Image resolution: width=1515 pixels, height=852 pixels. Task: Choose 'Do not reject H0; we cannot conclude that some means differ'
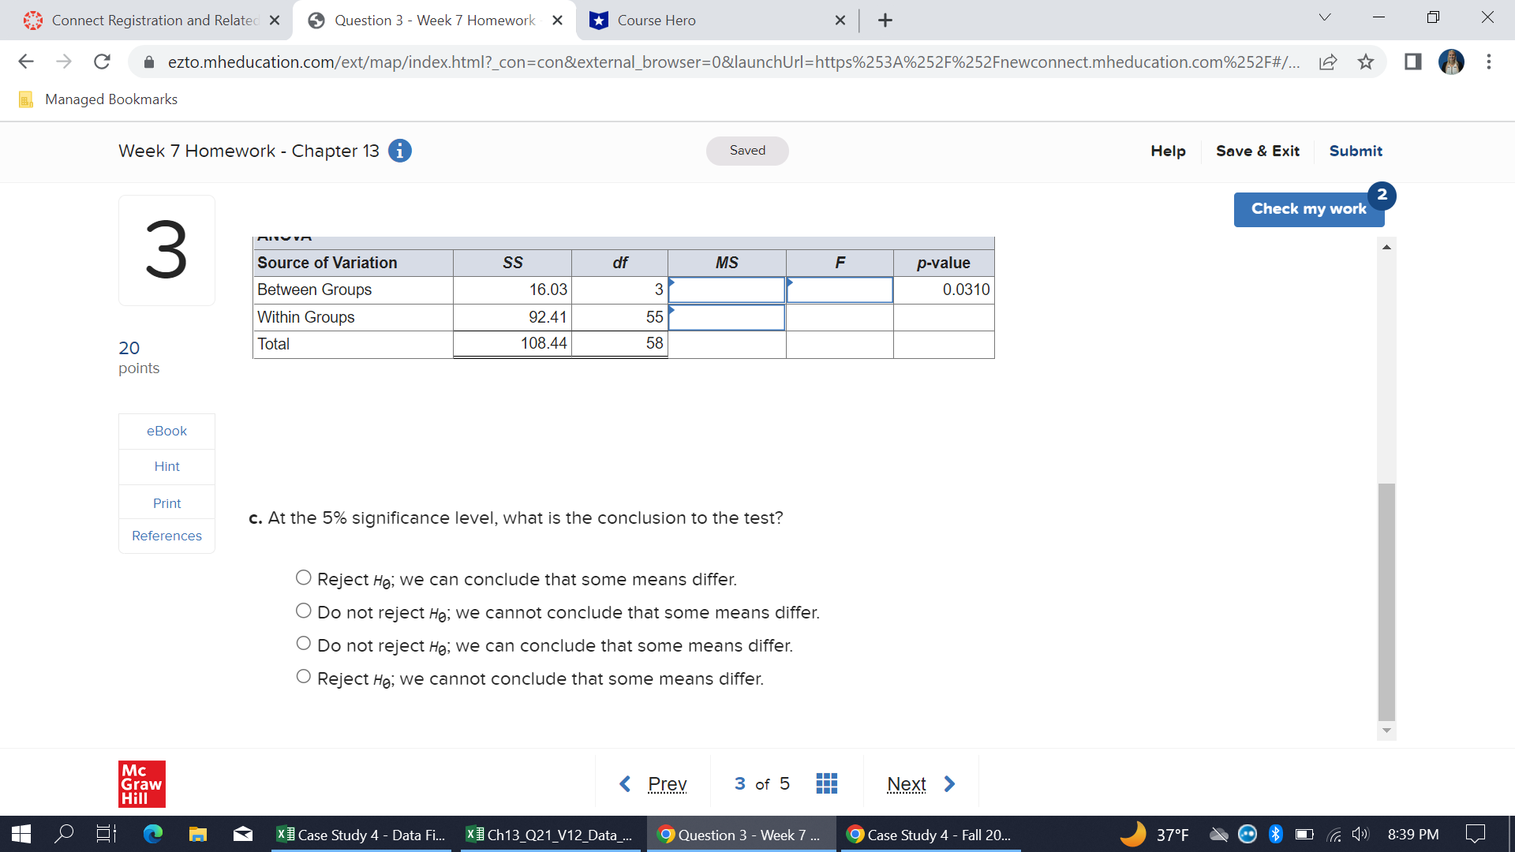tap(303, 610)
